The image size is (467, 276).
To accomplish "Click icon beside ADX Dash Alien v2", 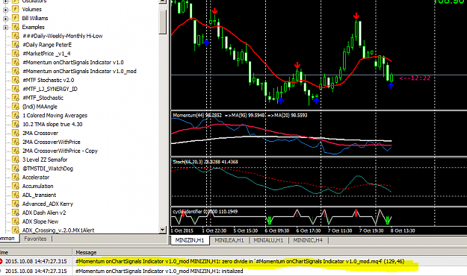I will coord(16,213).
